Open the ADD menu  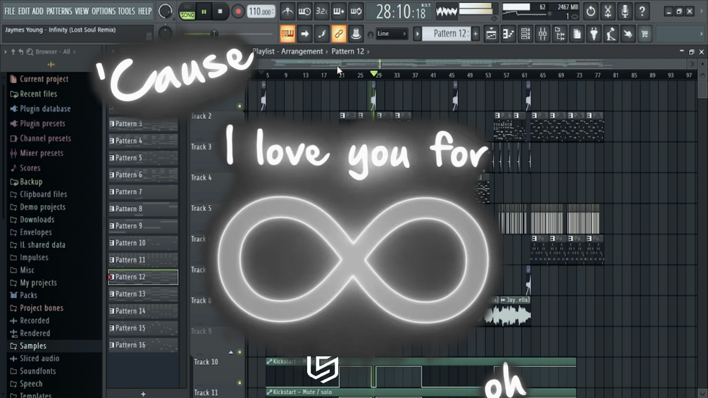[x=38, y=11]
